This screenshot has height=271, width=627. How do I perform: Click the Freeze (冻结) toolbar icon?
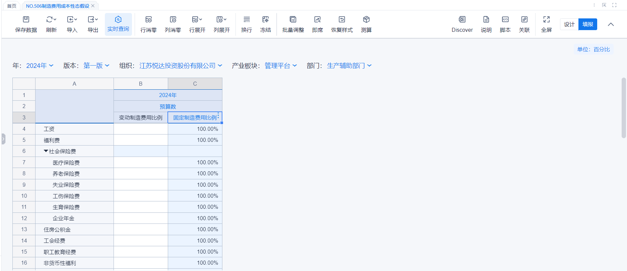click(x=265, y=20)
